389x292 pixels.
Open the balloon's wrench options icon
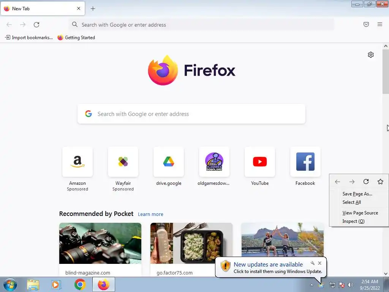point(313,263)
